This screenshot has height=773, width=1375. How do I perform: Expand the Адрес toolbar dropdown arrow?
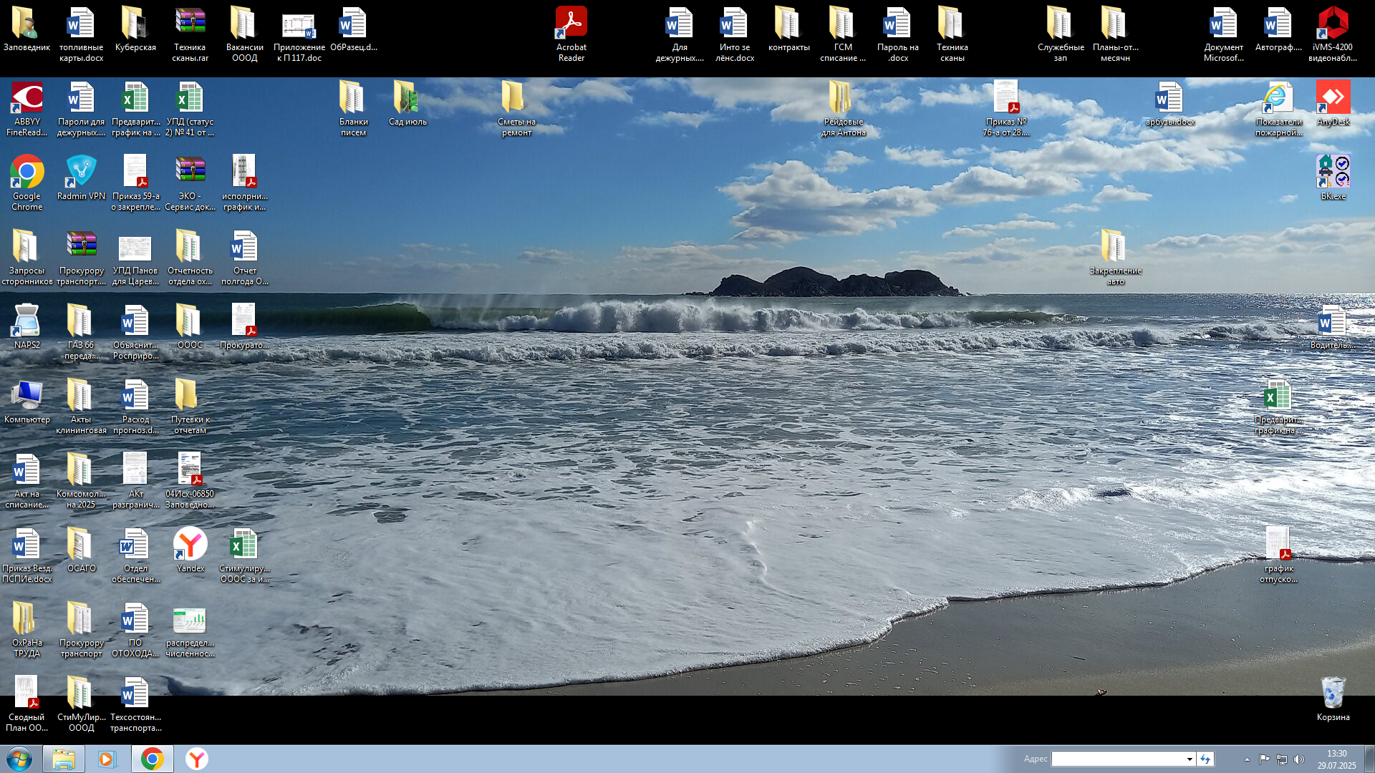(x=1190, y=759)
